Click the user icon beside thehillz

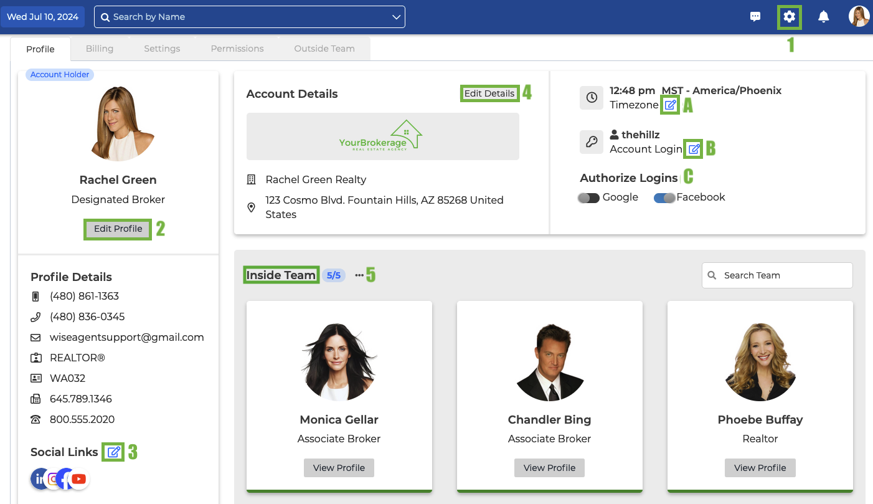point(614,135)
